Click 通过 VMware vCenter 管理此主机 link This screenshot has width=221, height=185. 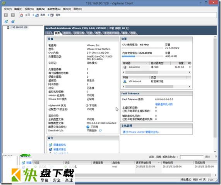[x=141, y=132]
